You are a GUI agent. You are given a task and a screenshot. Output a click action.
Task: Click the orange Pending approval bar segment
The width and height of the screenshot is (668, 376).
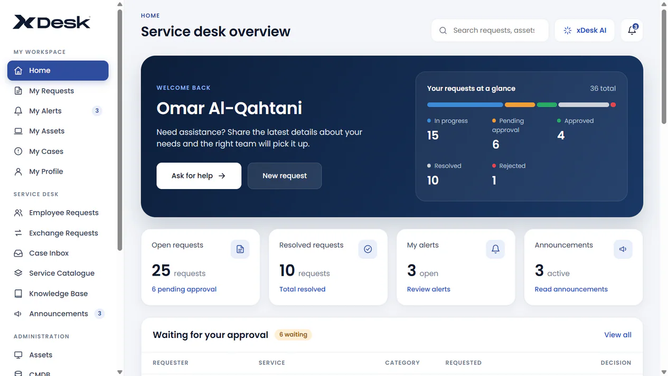click(520, 105)
